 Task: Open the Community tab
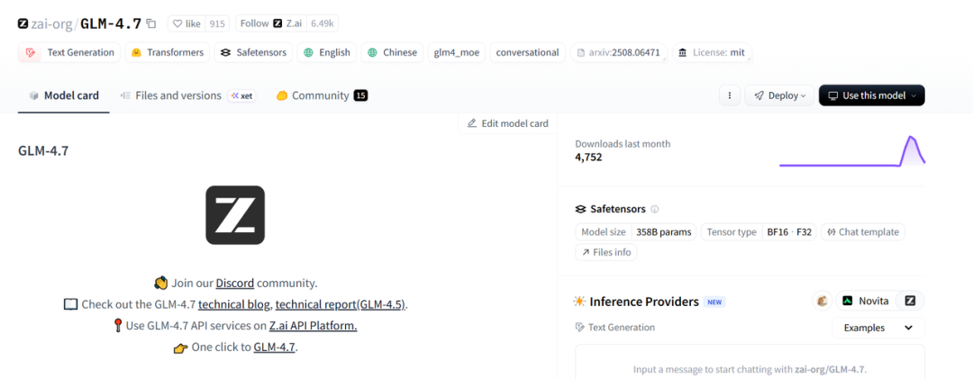[320, 95]
